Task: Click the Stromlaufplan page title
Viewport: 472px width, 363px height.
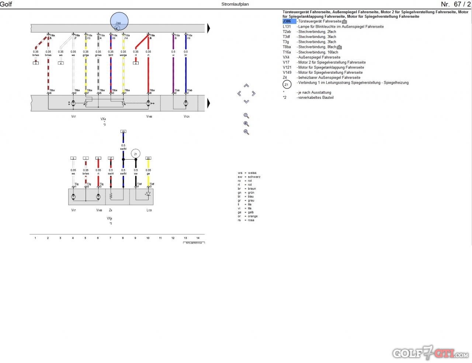Action: click(235, 4)
